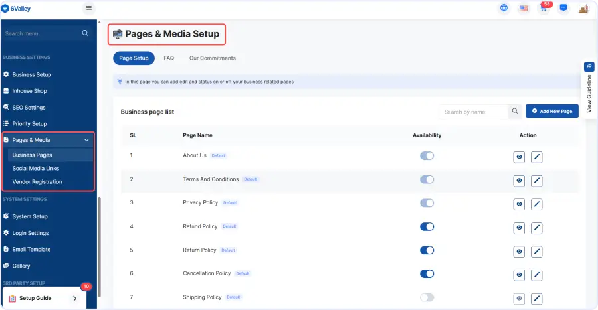598x310 pixels.
Task: Click the Add New Page button
Action: (x=551, y=112)
